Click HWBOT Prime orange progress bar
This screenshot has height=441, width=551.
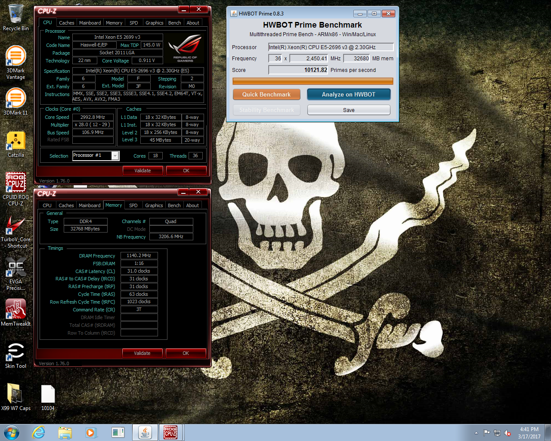(313, 81)
